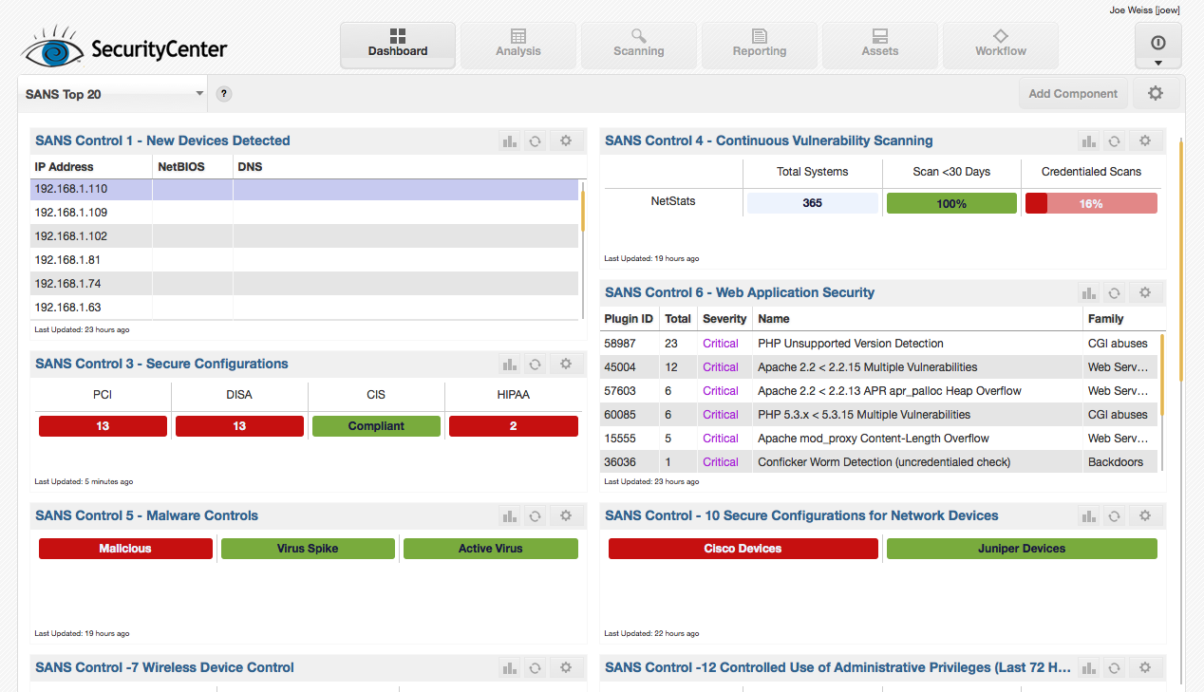
Task: Click the main dashboard vertical scrollbar
Action: coord(1181,260)
